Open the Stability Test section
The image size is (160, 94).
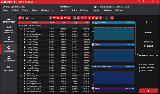9,20
